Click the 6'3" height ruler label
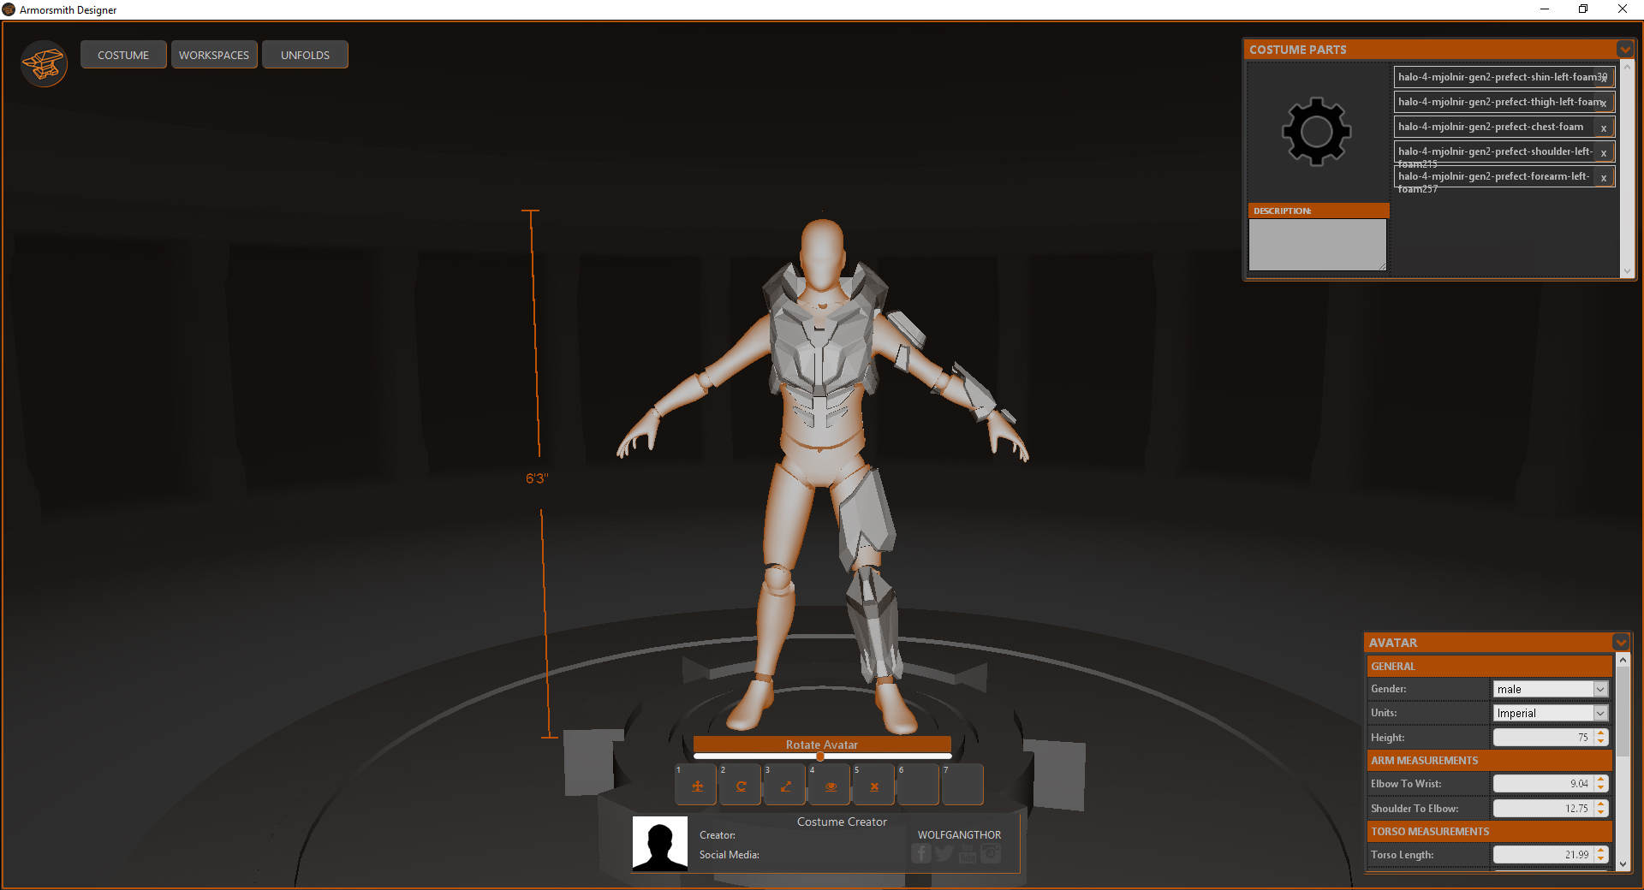1644x890 pixels. click(x=536, y=478)
